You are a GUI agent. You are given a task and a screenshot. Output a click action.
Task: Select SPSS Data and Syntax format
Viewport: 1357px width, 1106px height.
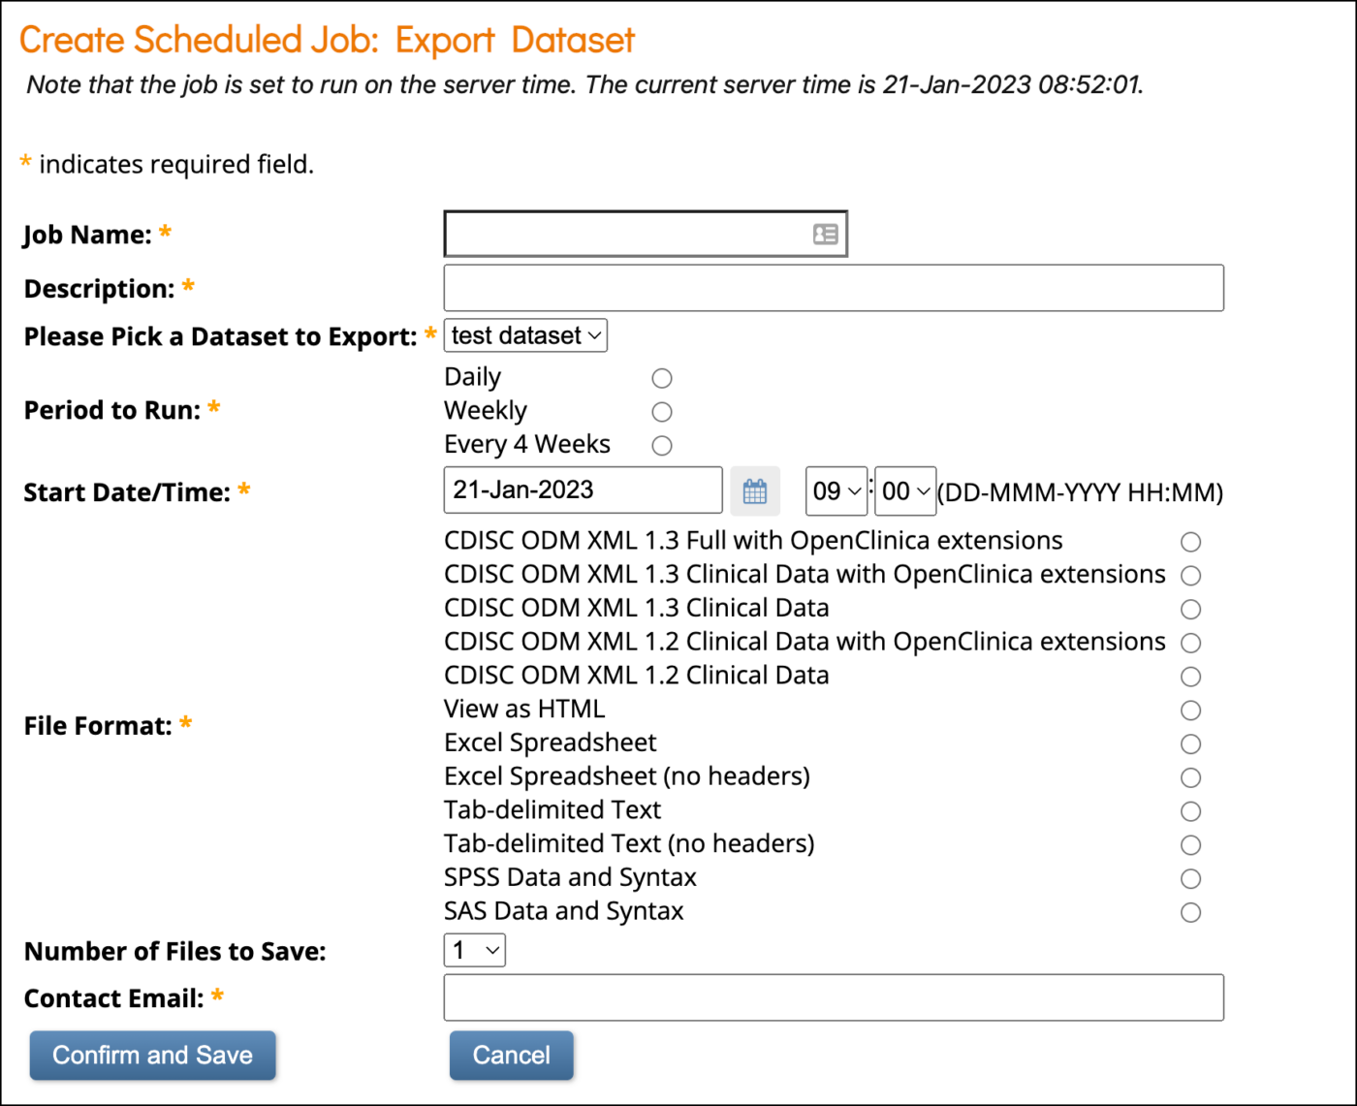[x=1190, y=878]
